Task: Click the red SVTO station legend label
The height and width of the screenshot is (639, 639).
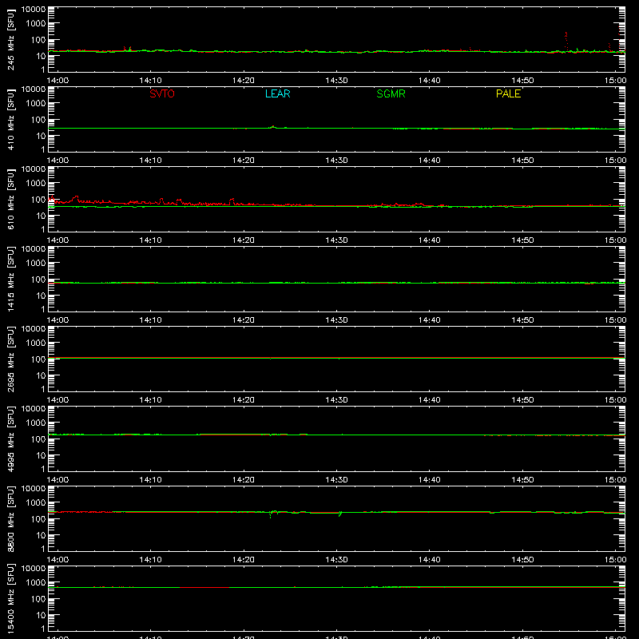Action: point(162,93)
